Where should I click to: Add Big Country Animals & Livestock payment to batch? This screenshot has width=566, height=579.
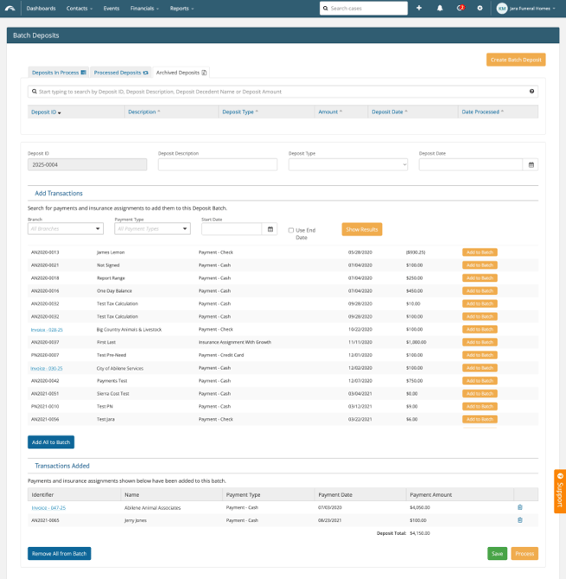tap(480, 329)
